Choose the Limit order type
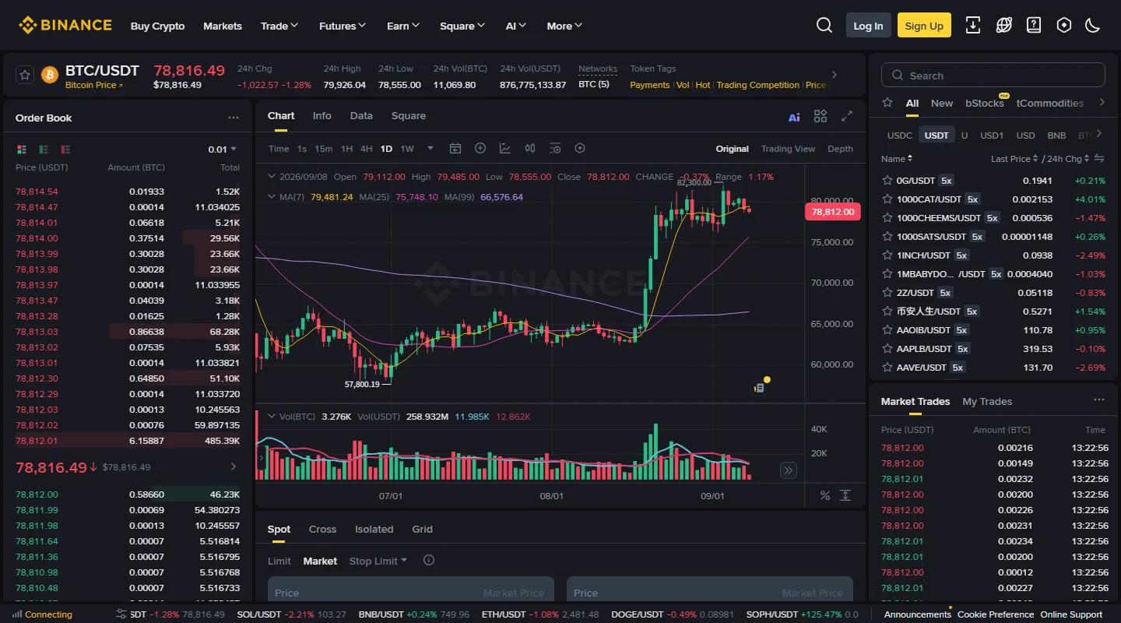The image size is (1121, 623). point(279,561)
